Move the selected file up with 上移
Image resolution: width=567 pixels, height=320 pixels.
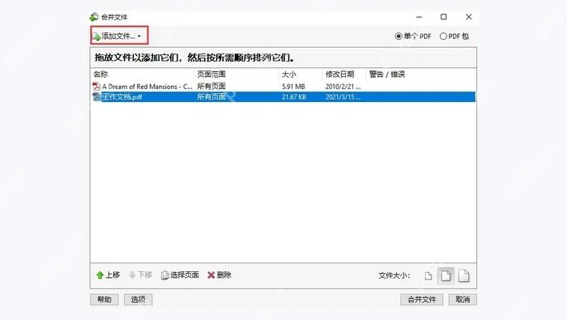[108, 275]
